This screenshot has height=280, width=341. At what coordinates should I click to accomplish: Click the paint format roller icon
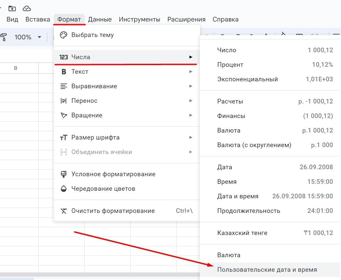tap(4, 37)
